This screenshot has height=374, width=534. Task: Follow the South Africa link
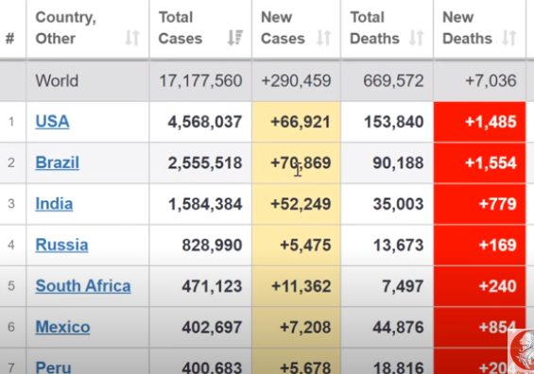(x=83, y=286)
